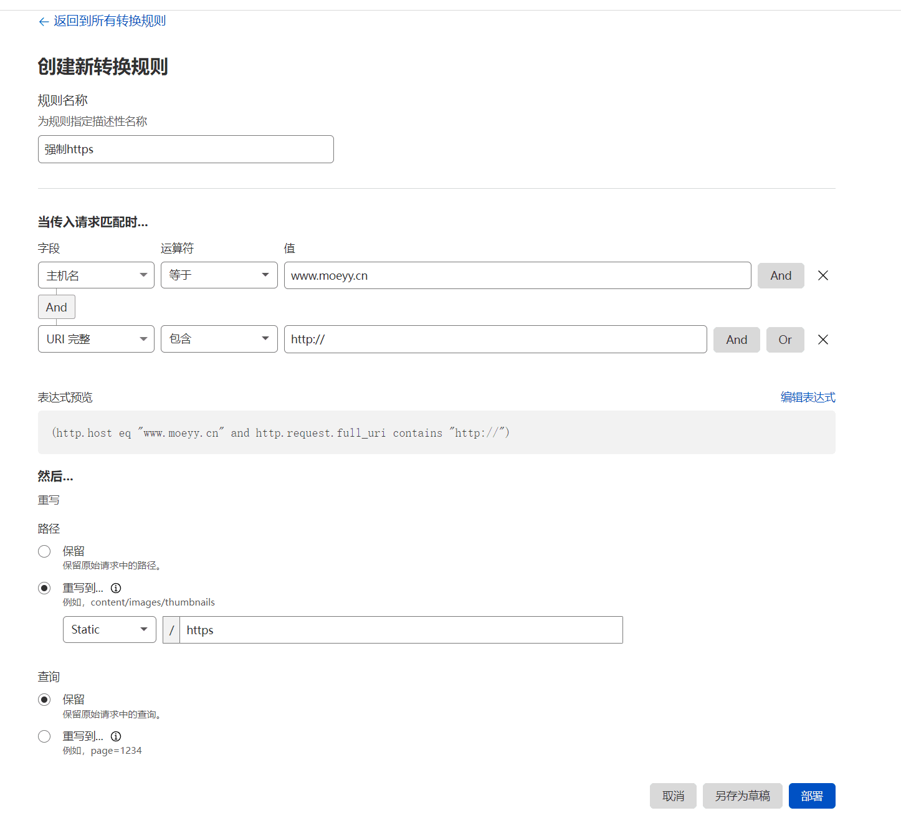This screenshot has height=813, width=901.
Task: Select path 重写到 (rewrite to) radio button
Action: click(x=44, y=588)
